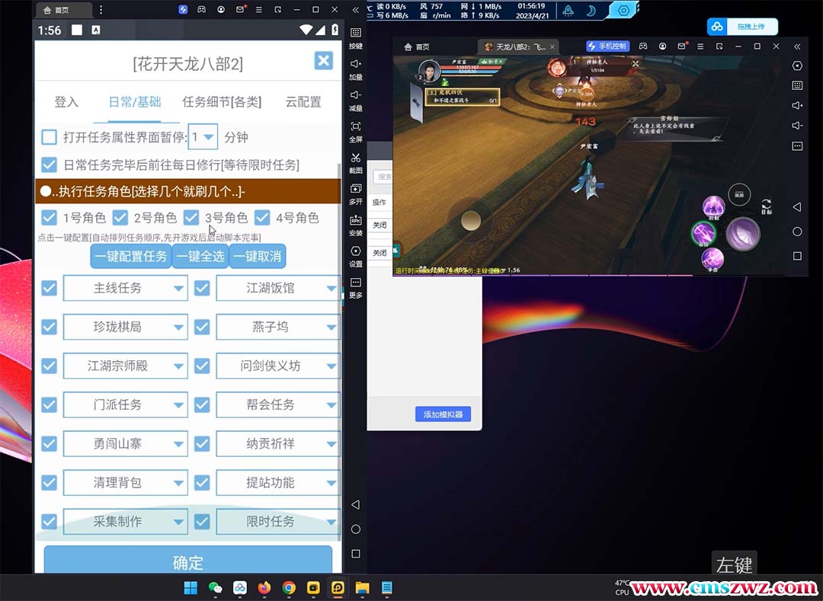Click the 手机控制 phone control button

point(607,46)
